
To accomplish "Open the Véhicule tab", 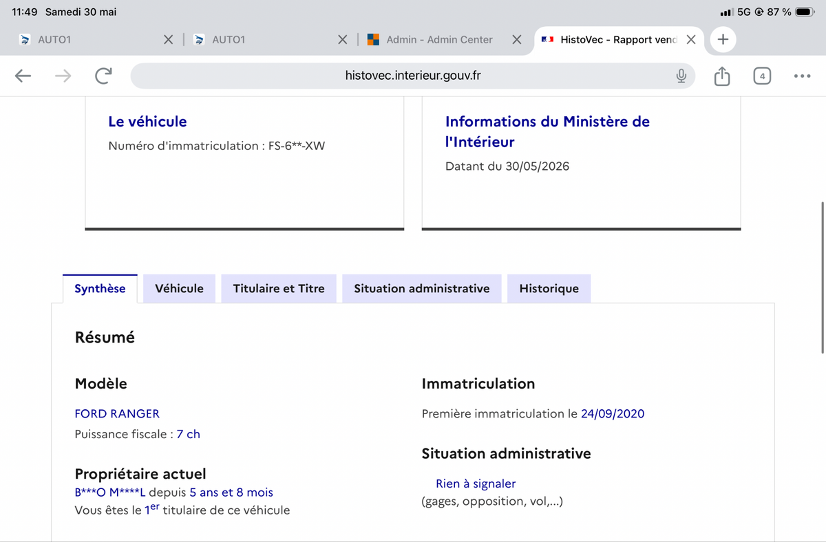I will click(179, 289).
